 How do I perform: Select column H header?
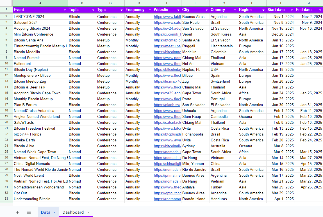pyautogui.click(x=252, y=3)
